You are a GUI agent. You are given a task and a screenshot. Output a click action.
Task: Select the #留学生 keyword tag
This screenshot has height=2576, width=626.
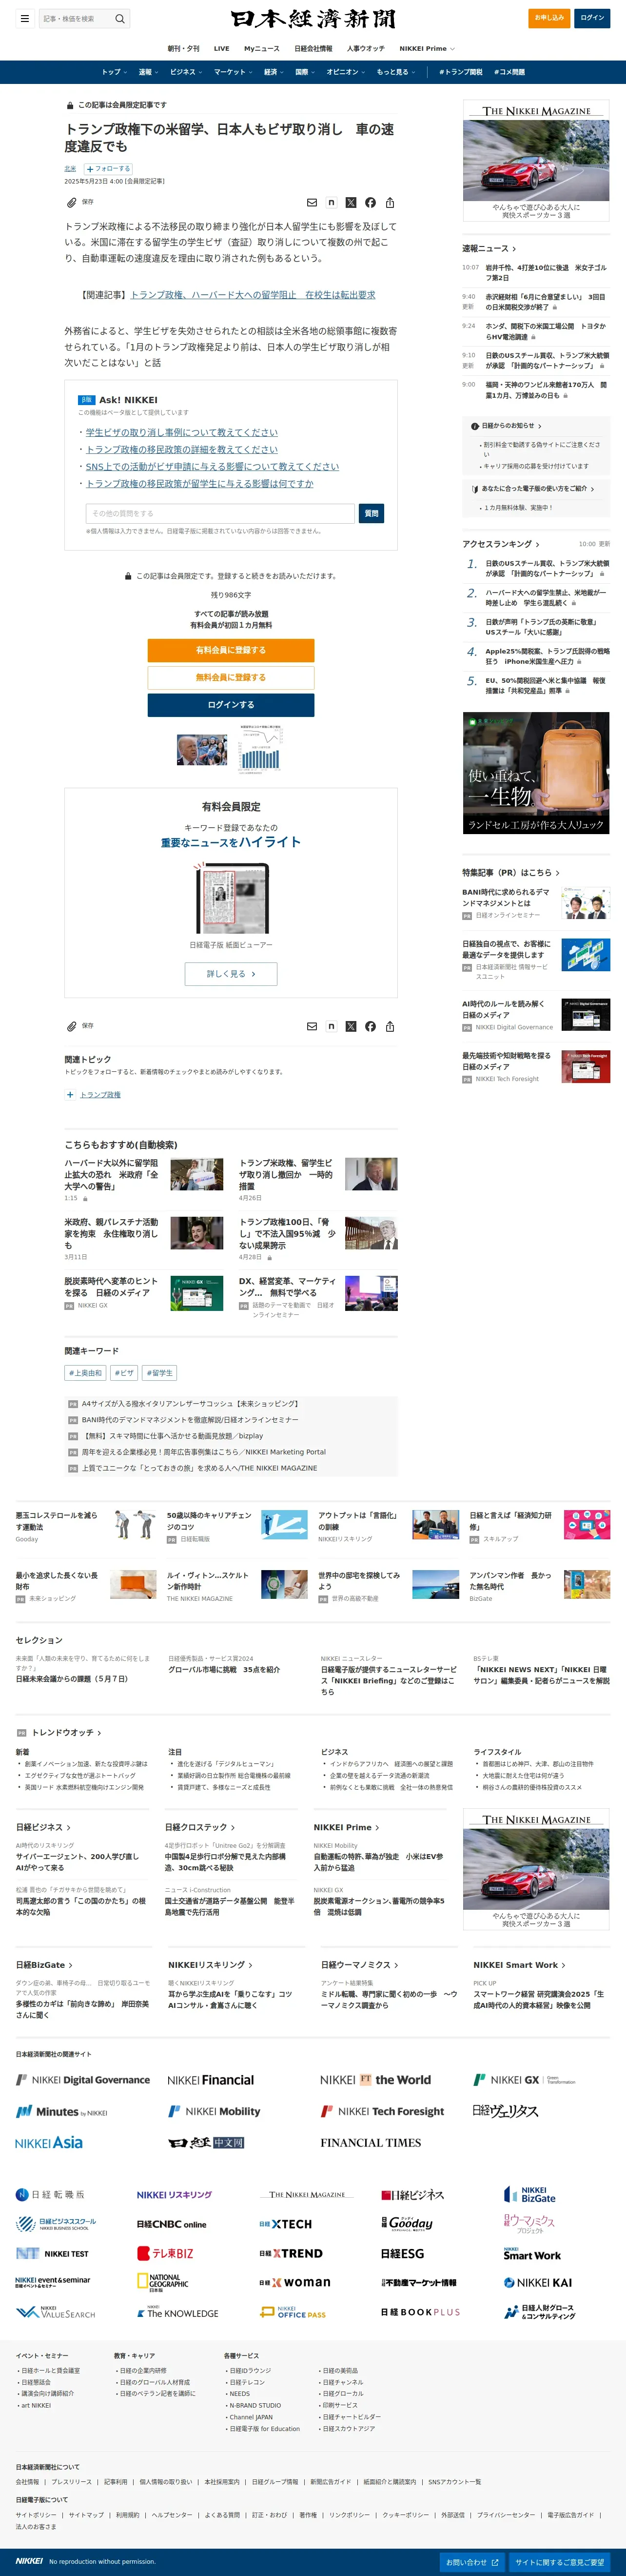(x=160, y=1373)
